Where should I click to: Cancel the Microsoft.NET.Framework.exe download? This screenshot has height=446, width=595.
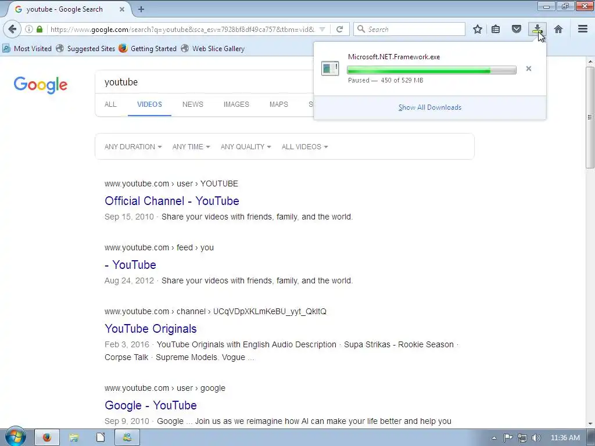pos(529,69)
